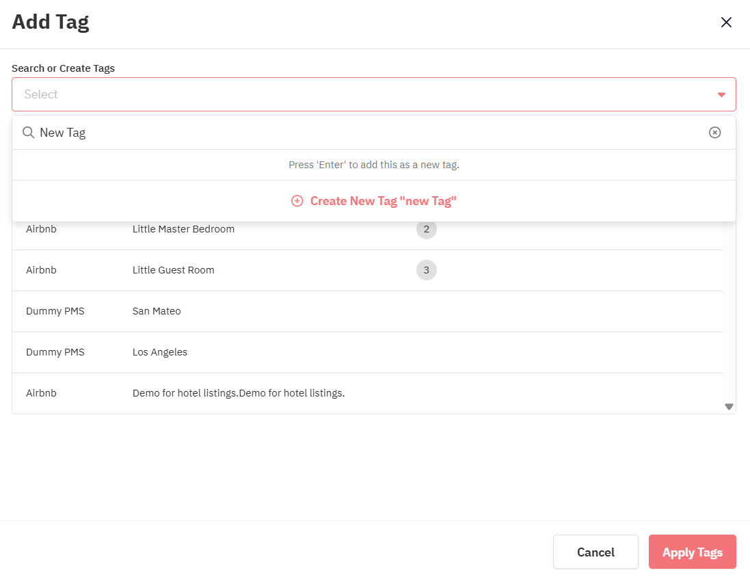Click the Apply Tags button

(692, 552)
